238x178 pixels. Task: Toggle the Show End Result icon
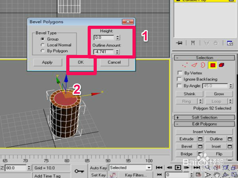[193, 43]
